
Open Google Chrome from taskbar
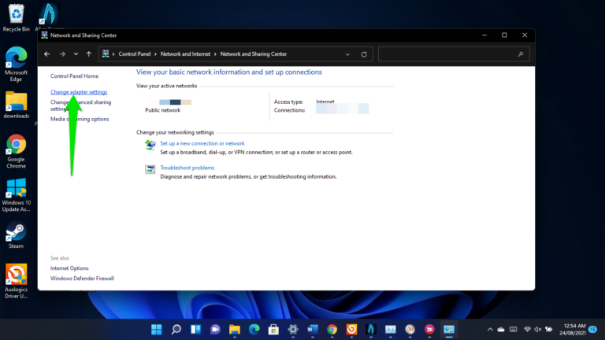332,330
